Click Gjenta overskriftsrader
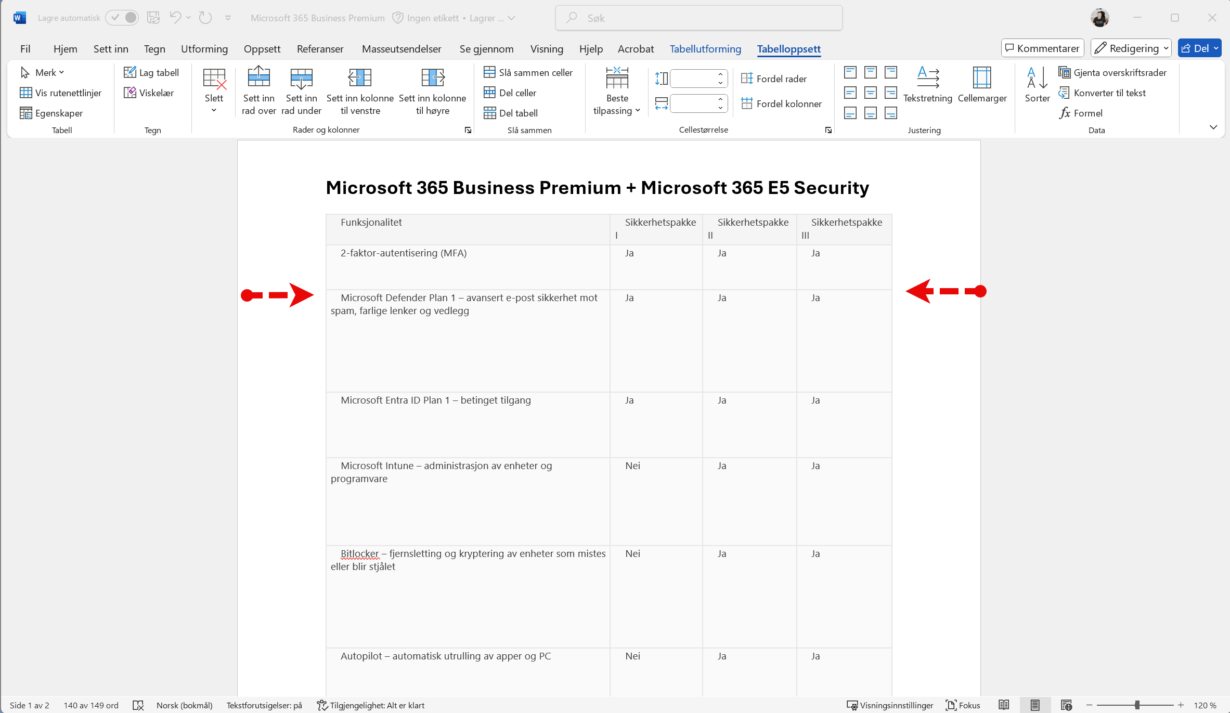The height and width of the screenshot is (713, 1230). [x=1112, y=72]
